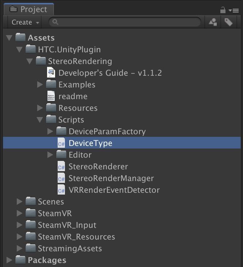Open the Project panel options menu
Screen dimensions: 243x267
234,11
